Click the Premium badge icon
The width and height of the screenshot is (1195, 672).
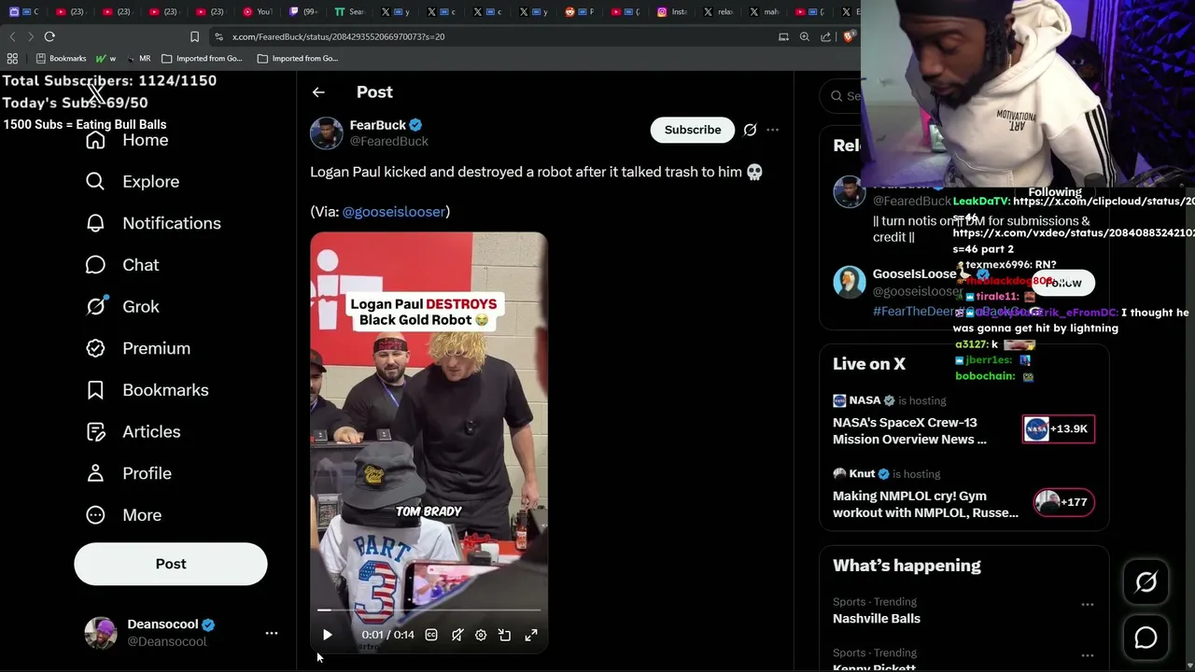pyautogui.click(x=95, y=348)
